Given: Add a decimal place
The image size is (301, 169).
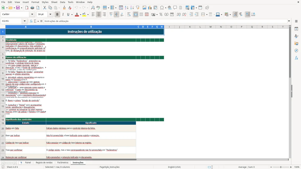Looking at the screenshot, I should [x=179, y=15].
